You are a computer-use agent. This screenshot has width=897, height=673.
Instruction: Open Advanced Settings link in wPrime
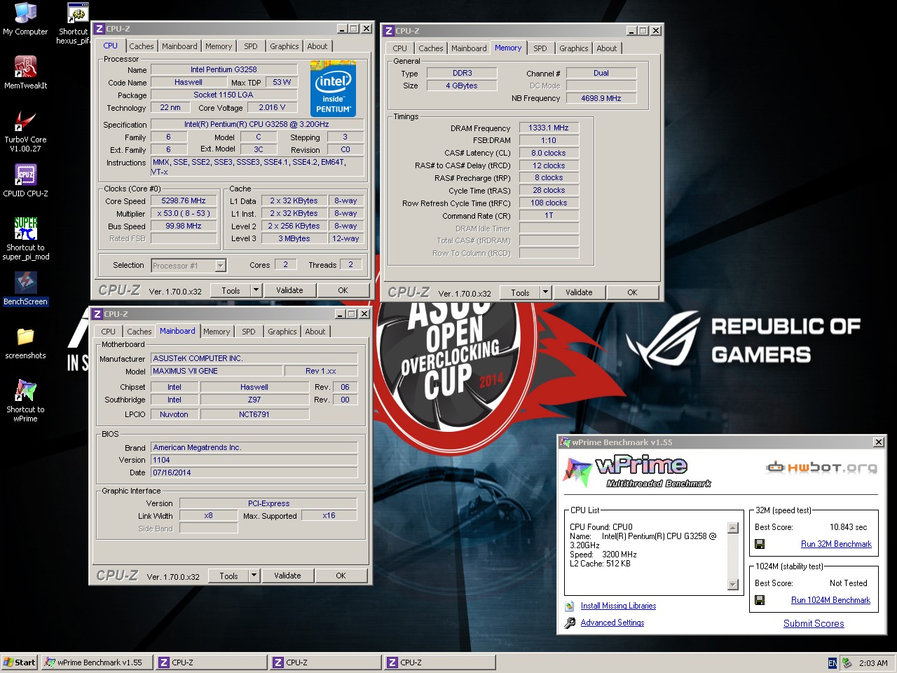click(612, 623)
